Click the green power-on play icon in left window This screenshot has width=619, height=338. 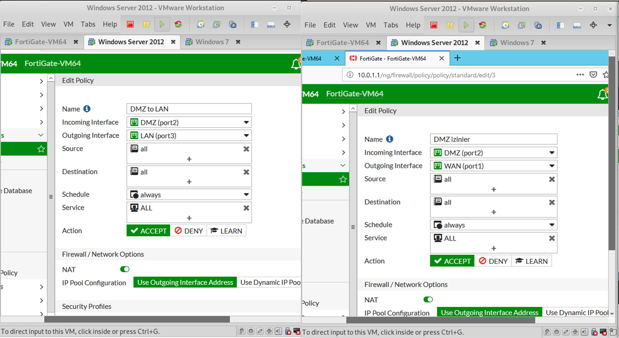[x=162, y=24]
